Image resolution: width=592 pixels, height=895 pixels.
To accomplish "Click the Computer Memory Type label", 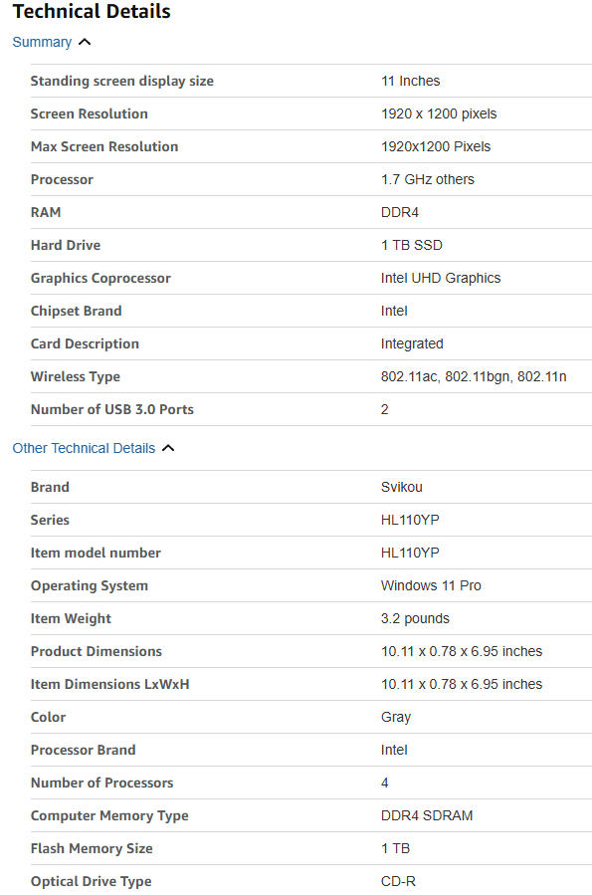I will [x=109, y=816].
